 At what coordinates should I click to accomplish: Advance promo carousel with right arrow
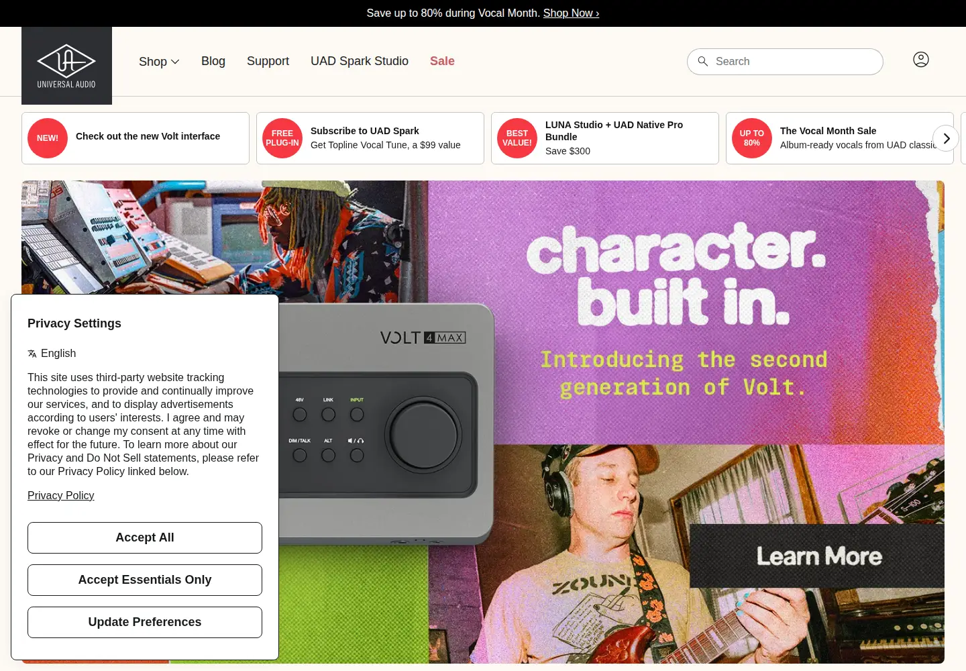click(946, 138)
